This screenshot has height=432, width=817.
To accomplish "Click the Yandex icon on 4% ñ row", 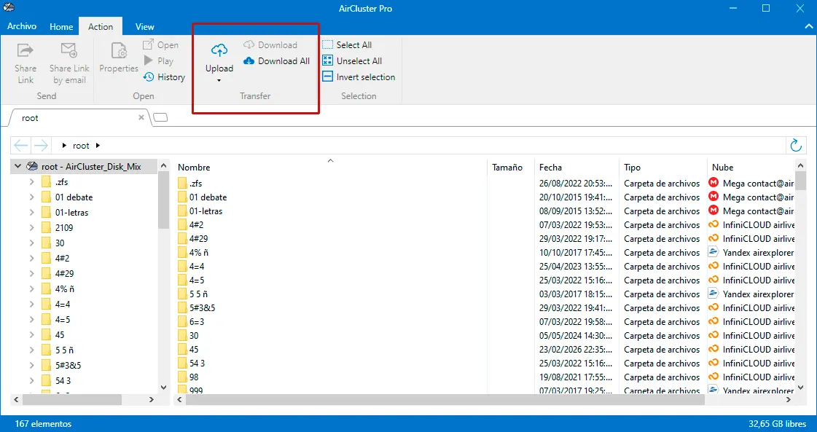I will [x=714, y=252].
